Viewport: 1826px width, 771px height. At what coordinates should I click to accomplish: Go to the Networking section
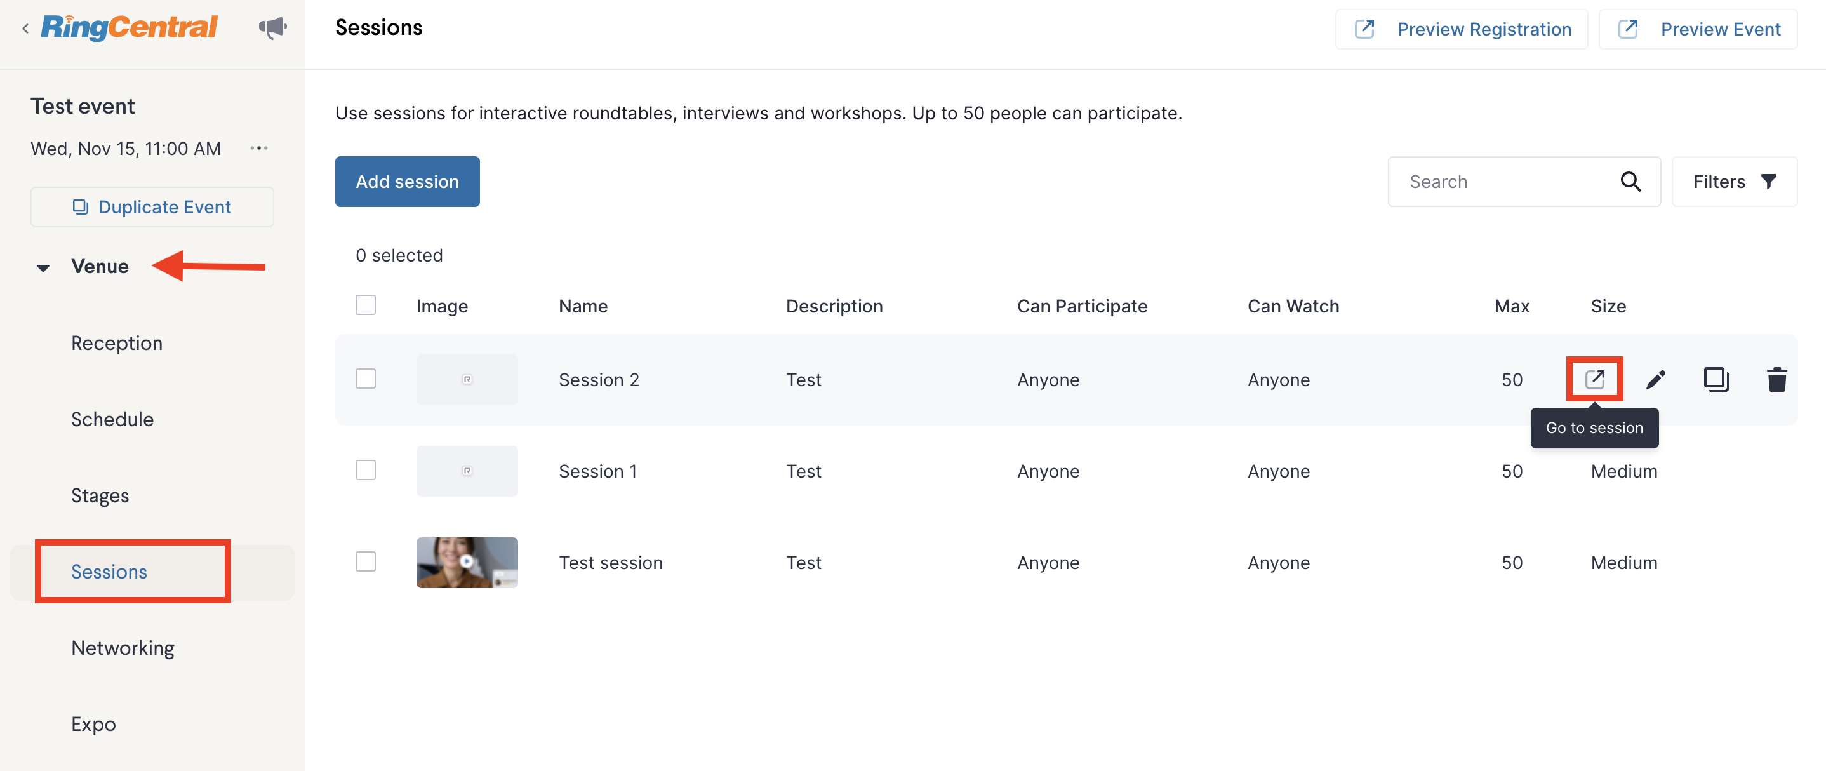click(123, 648)
